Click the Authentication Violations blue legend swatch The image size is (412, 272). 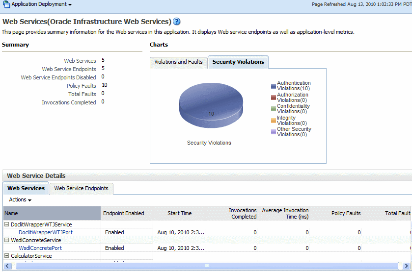coord(273,86)
